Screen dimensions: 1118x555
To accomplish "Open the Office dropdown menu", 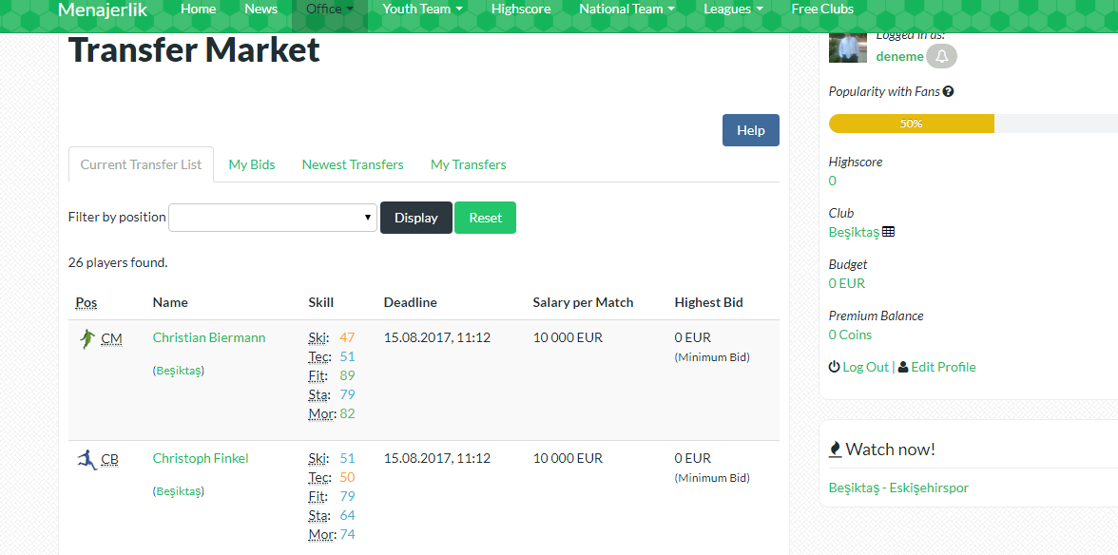I will point(329,10).
